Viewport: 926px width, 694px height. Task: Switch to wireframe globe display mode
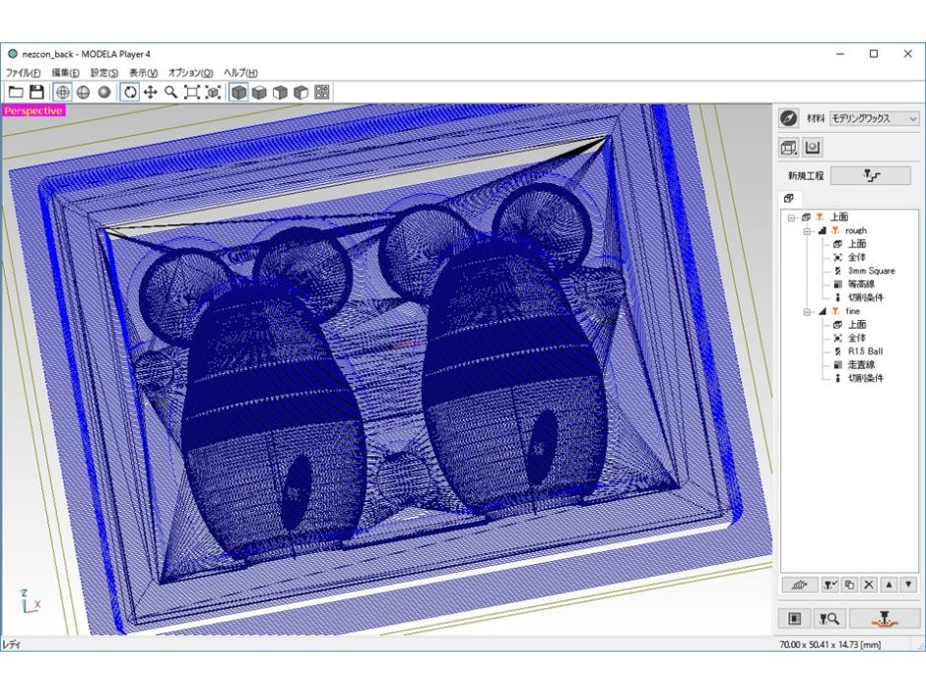pyautogui.click(x=63, y=93)
